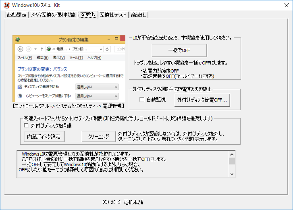Toggle the 外付けディスクを保護 checkbox

point(27,126)
